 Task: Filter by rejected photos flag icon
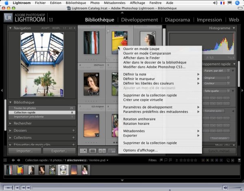(x=170, y=160)
